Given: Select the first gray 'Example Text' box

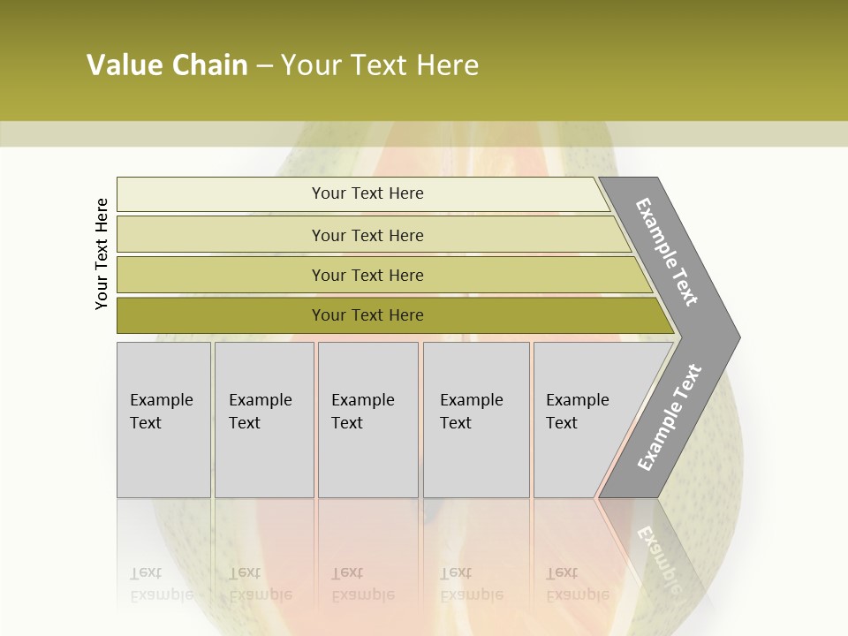Looking at the screenshot, I should [x=164, y=420].
